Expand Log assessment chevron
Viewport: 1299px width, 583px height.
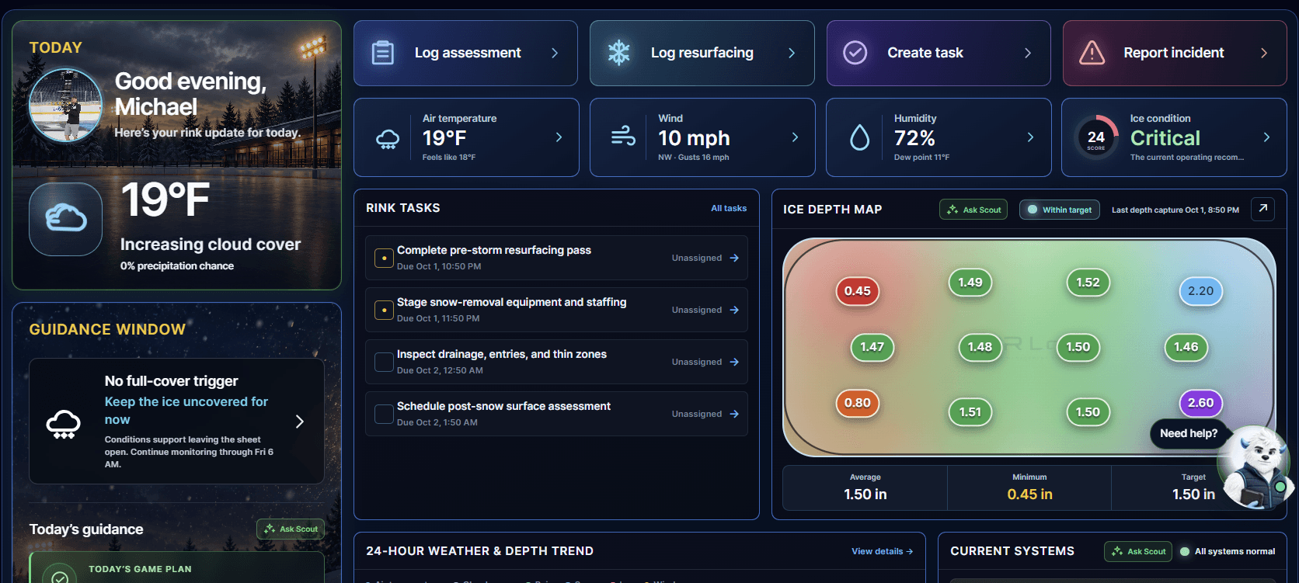click(555, 53)
